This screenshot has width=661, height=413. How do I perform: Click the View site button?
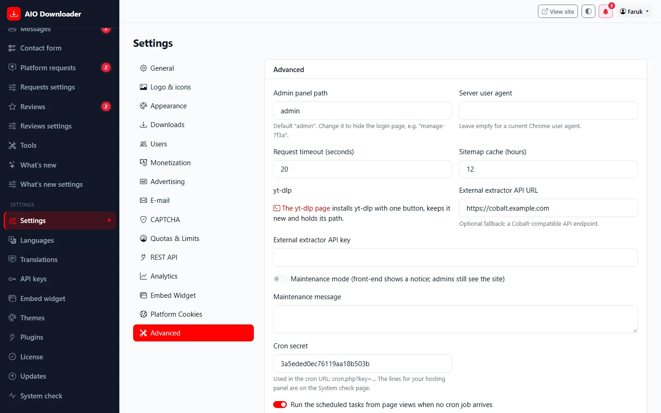click(558, 11)
